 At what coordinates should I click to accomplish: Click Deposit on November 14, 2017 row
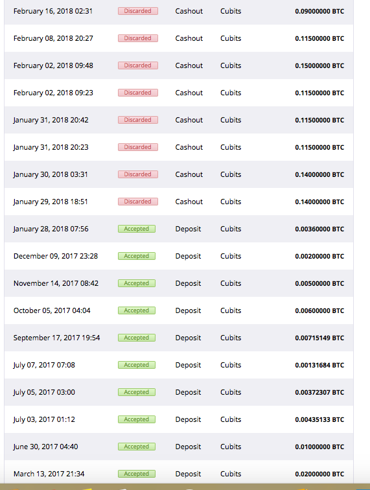click(x=188, y=283)
